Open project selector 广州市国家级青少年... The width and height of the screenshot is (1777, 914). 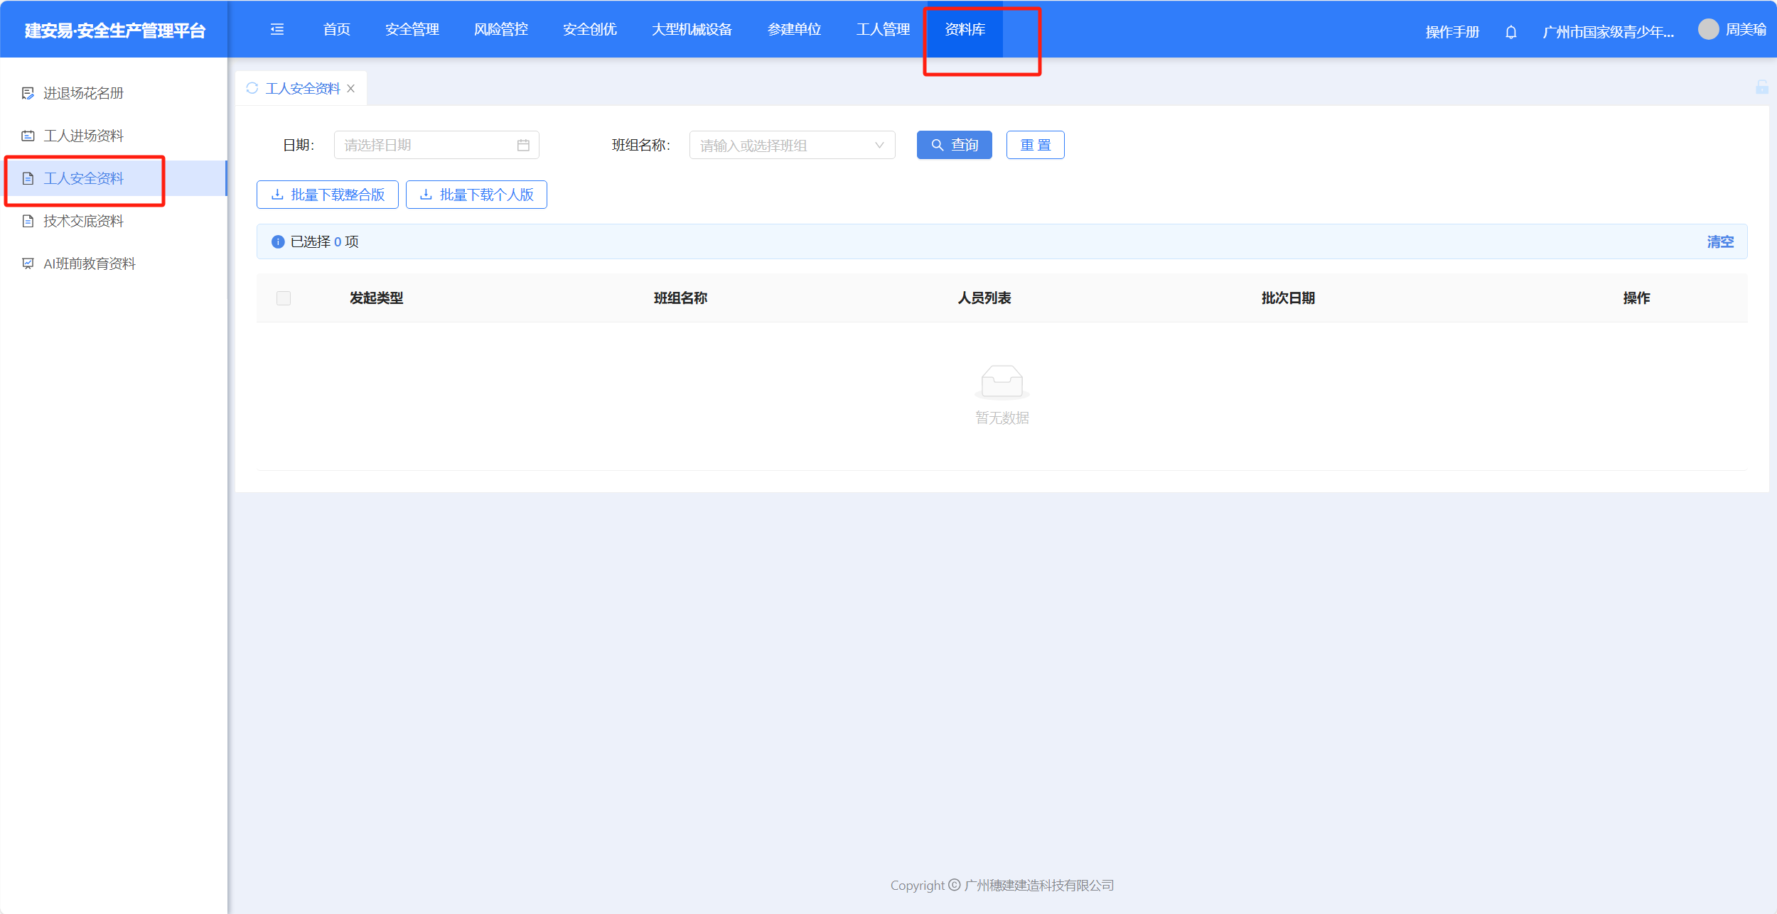click(1608, 32)
